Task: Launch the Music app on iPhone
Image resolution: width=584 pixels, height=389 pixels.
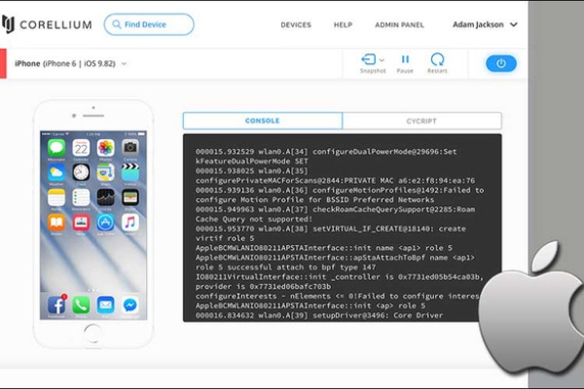Action: 130,223
